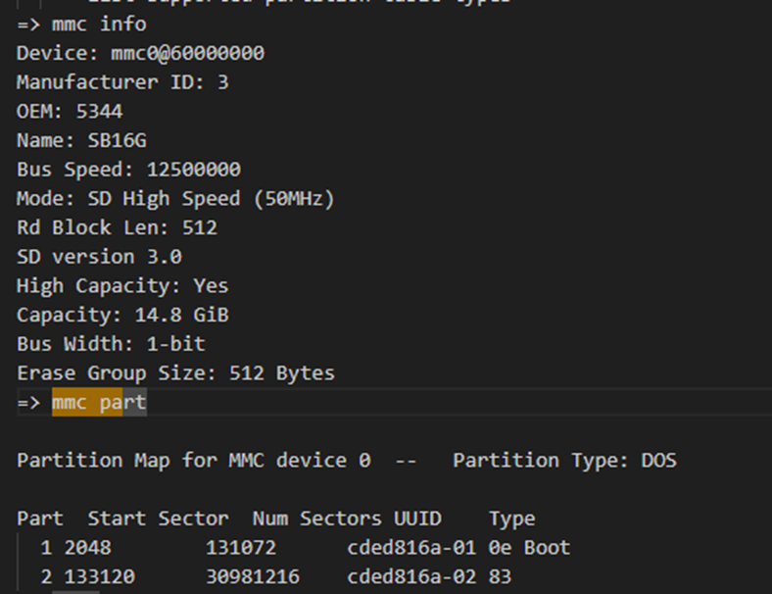Click the 'Device: mmc0@60000000' line
Image resolution: width=772 pixels, height=594 pixels.
[141, 53]
